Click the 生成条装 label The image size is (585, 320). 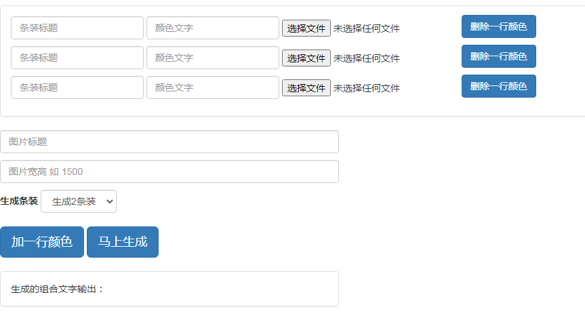pyautogui.click(x=19, y=201)
